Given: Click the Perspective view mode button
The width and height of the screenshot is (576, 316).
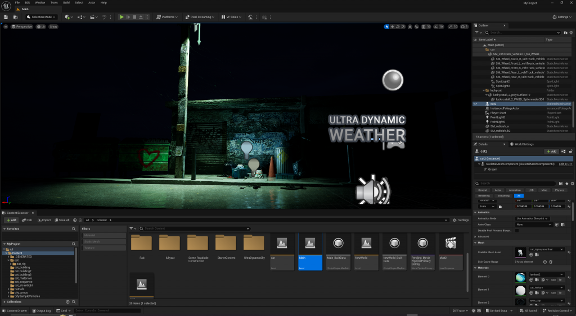Looking at the screenshot, I should 22,27.
